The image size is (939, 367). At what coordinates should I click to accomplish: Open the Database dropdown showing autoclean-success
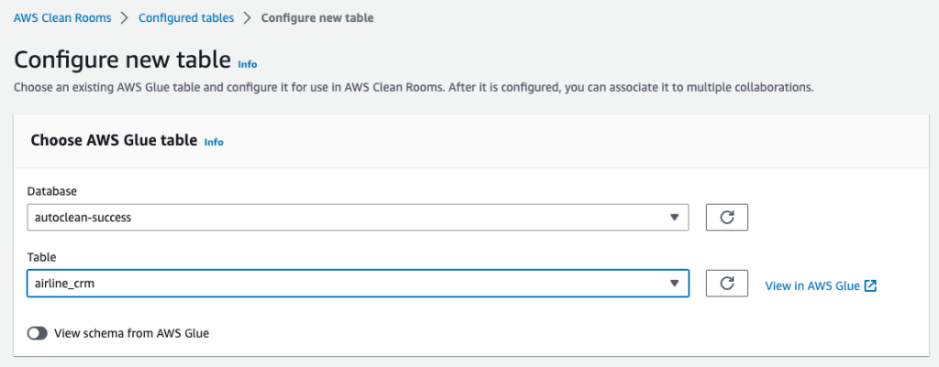[358, 218]
